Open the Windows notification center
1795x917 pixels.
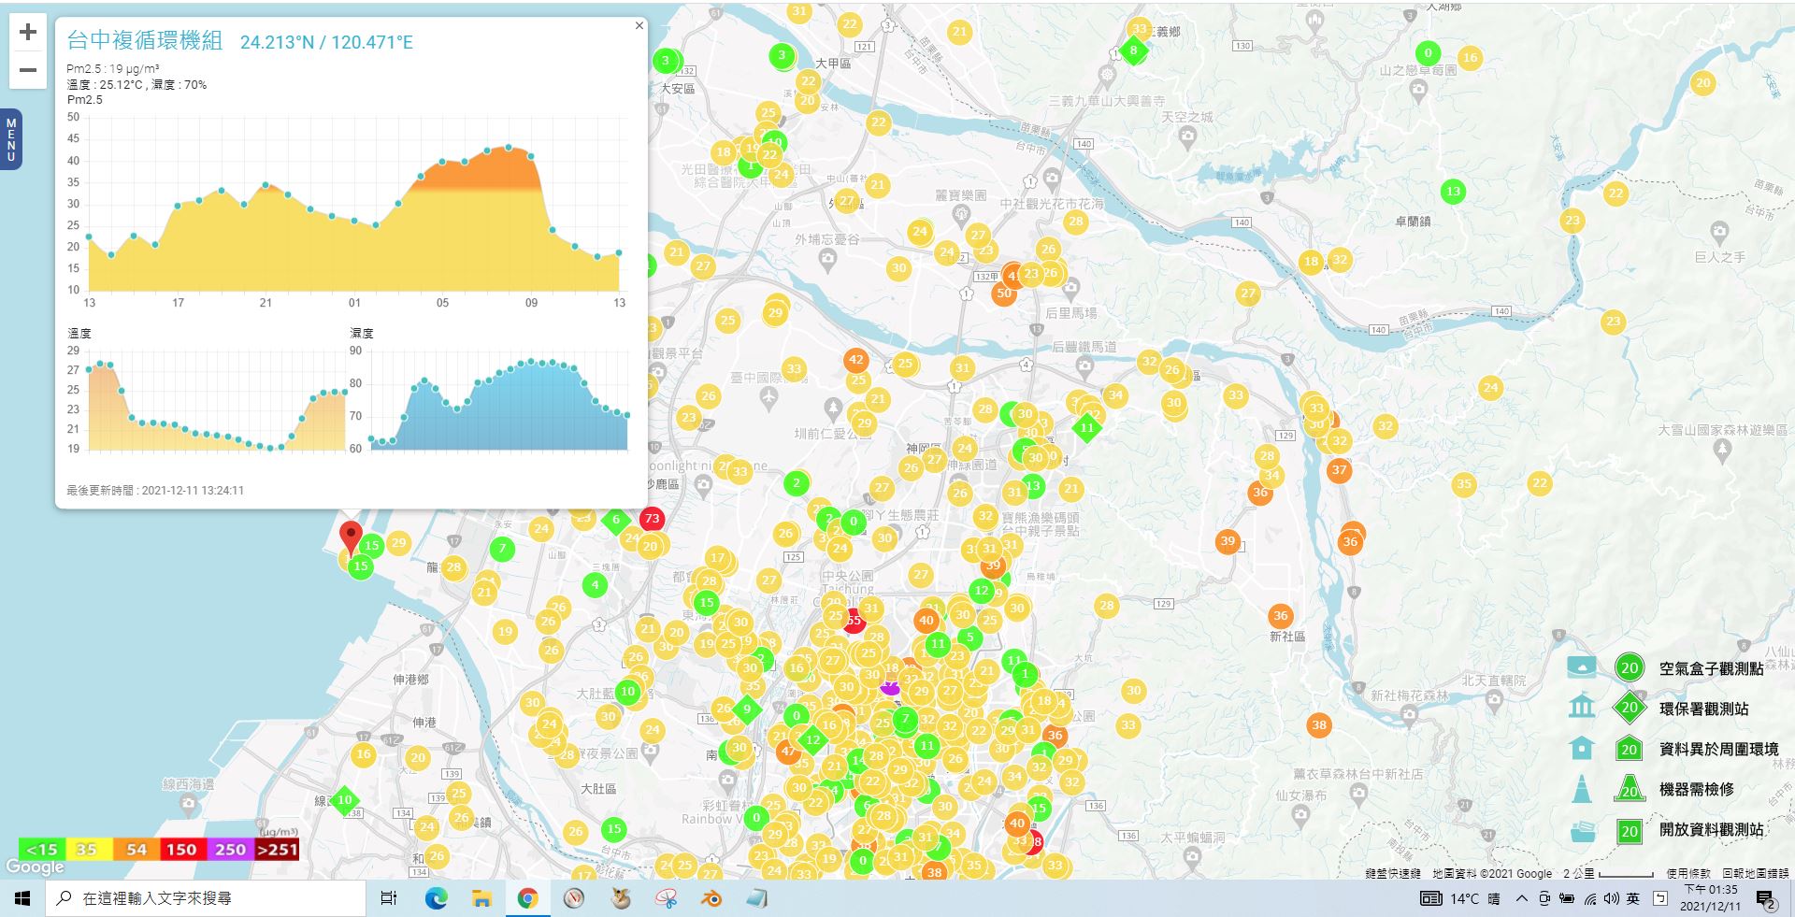coord(1766,899)
